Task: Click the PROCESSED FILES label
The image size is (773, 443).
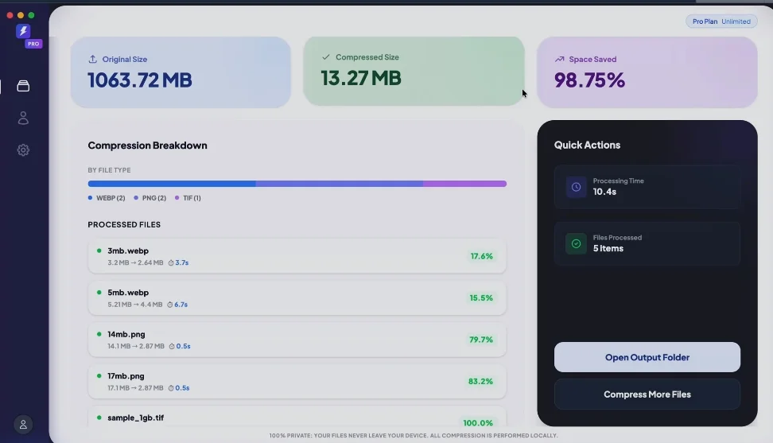Action: tap(124, 225)
